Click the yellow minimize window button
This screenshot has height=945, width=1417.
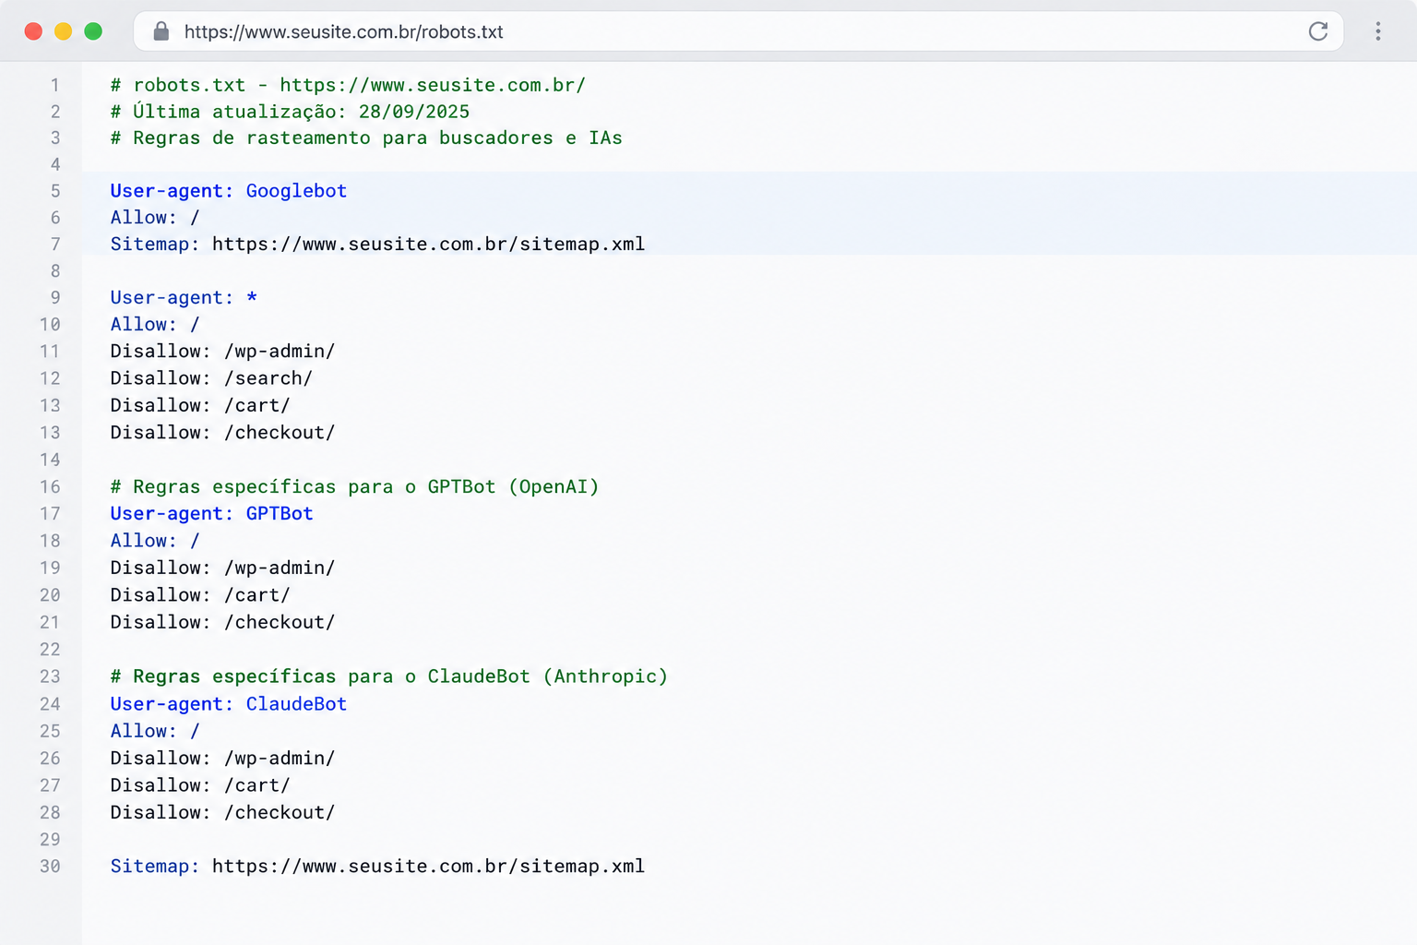[63, 31]
